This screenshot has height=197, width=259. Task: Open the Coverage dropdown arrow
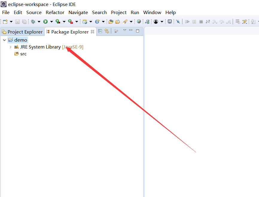[64, 22]
